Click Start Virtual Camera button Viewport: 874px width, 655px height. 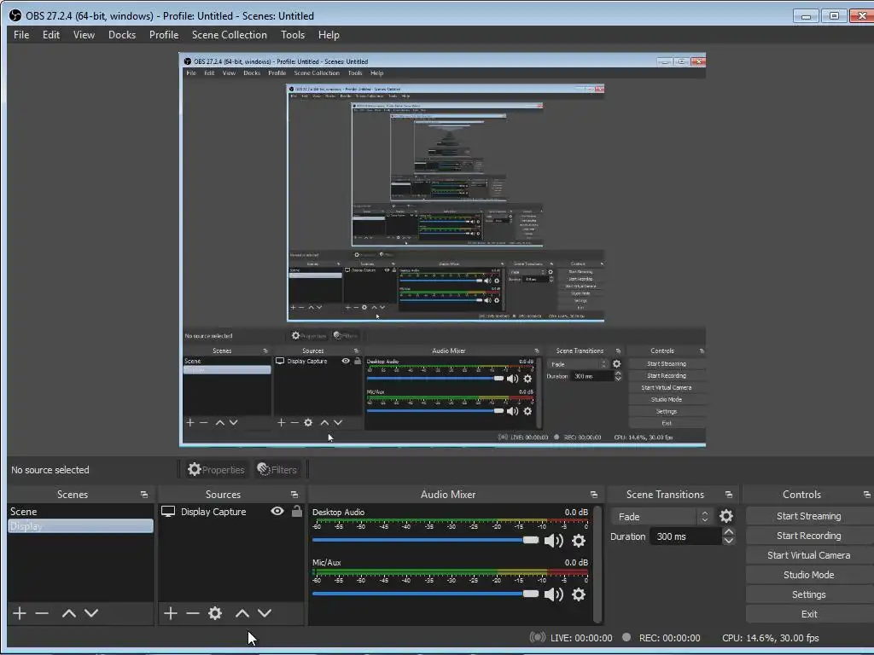click(x=809, y=555)
